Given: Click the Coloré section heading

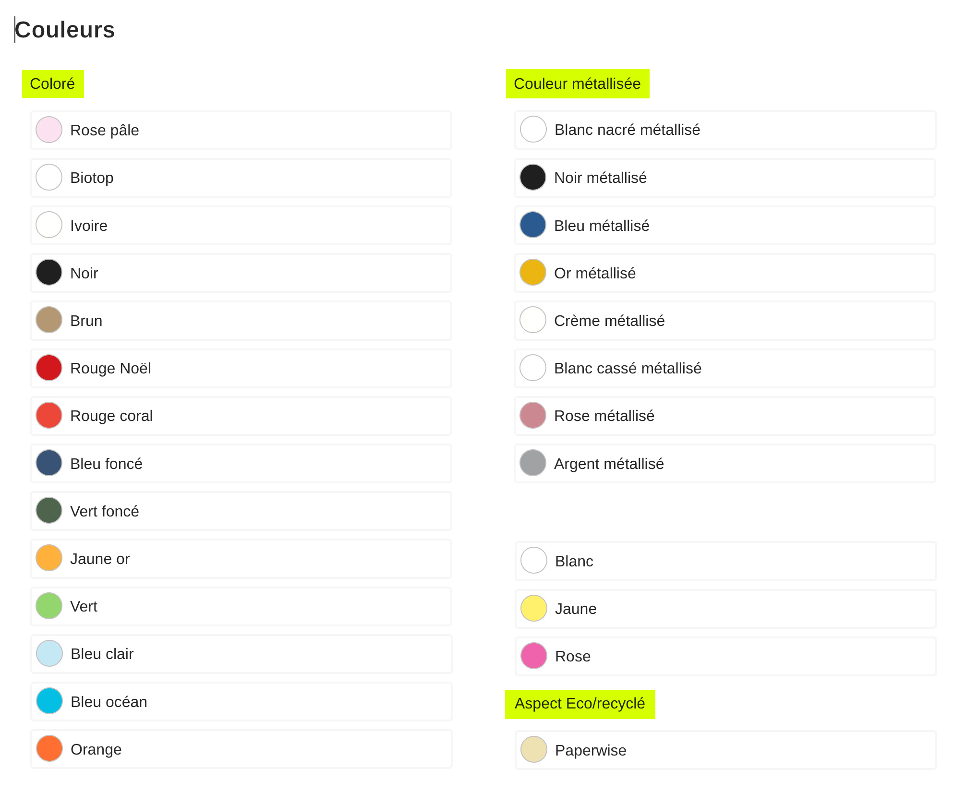Looking at the screenshot, I should [x=52, y=84].
